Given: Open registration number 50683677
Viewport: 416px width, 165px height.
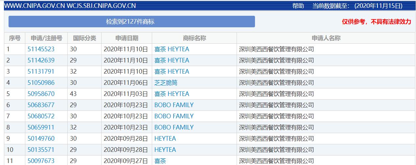Looking at the screenshot, I should coord(41,105).
